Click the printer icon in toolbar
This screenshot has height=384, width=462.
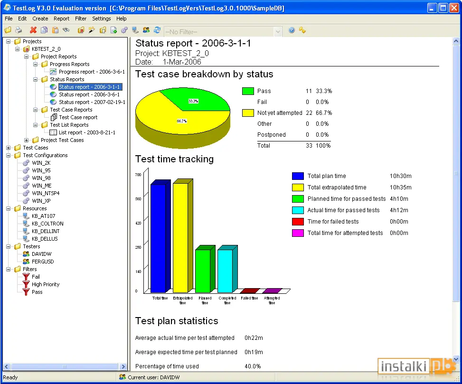click(19, 30)
